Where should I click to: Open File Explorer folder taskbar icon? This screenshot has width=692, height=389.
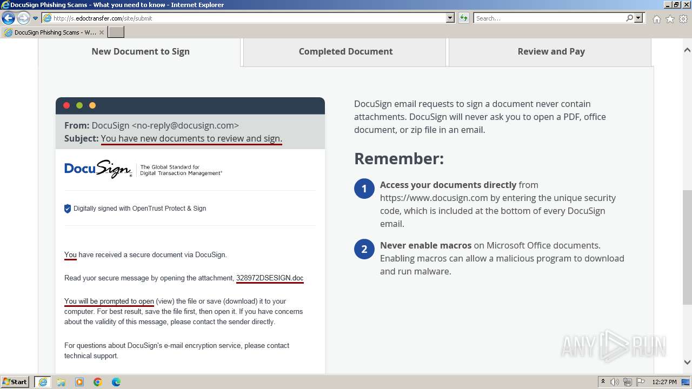click(61, 382)
